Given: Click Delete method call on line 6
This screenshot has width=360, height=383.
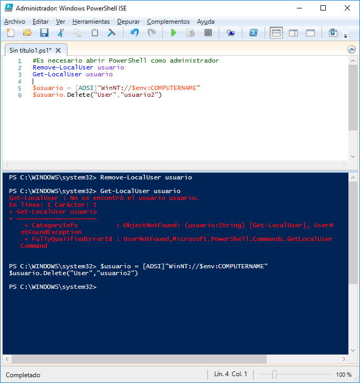Looking at the screenshot, I should 79,95.
